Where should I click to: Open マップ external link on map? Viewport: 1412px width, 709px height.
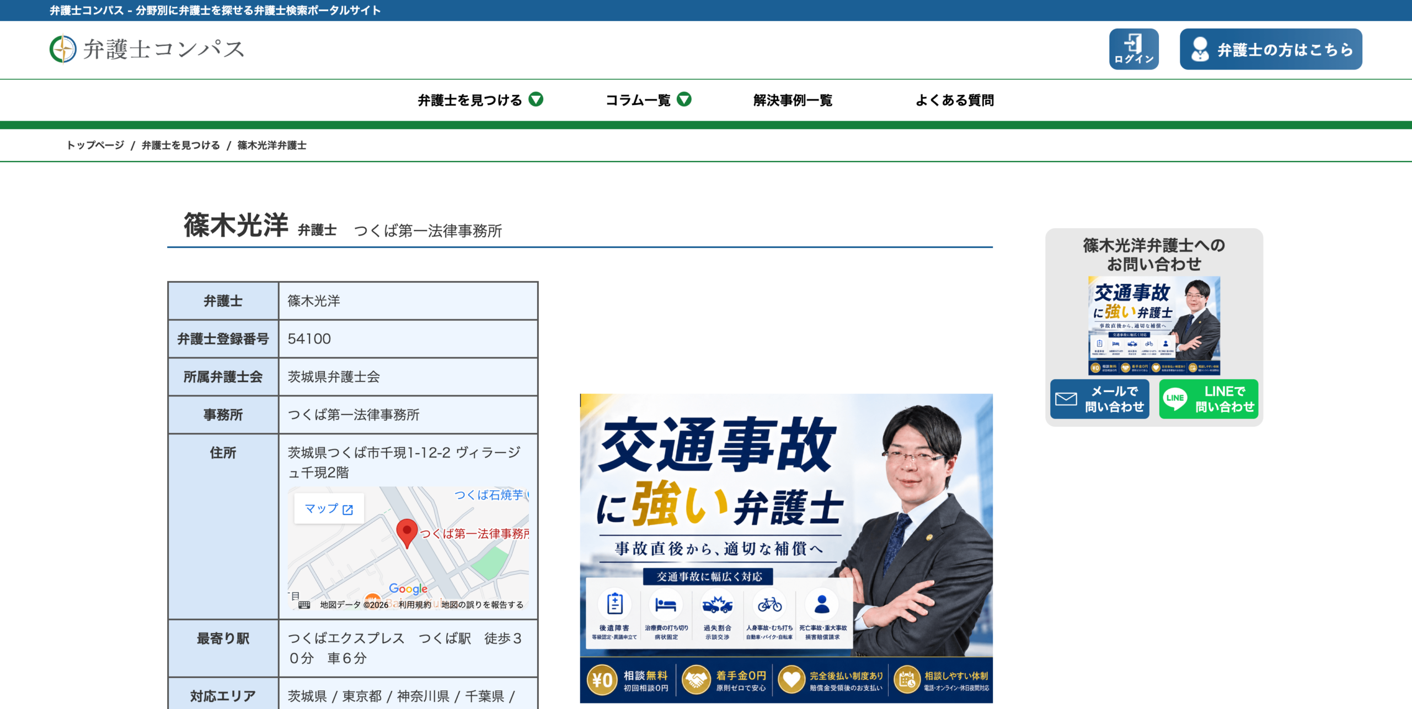tap(329, 508)
